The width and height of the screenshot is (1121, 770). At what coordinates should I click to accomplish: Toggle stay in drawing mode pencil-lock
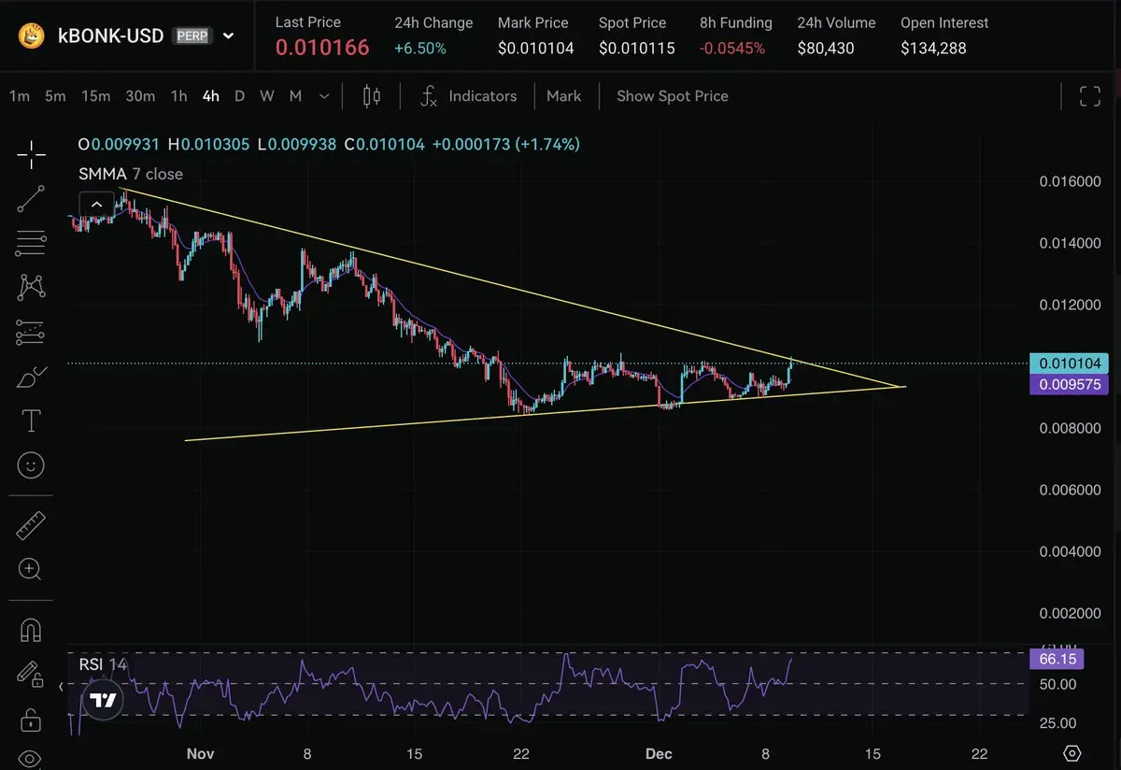coord(31,675)
